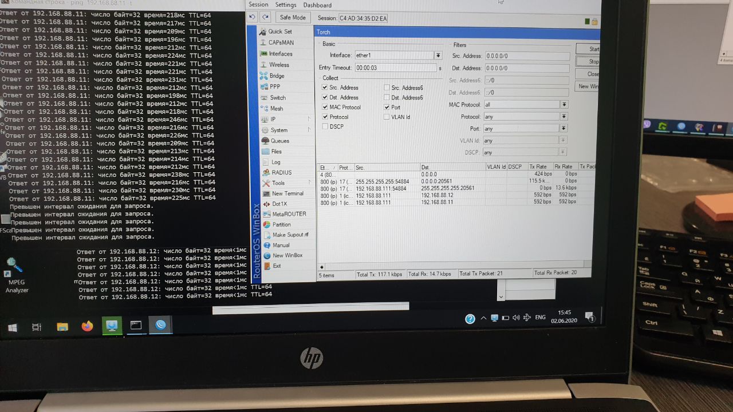Expand the System submenu
Screen dimensions: 733x412
(286, 130)
